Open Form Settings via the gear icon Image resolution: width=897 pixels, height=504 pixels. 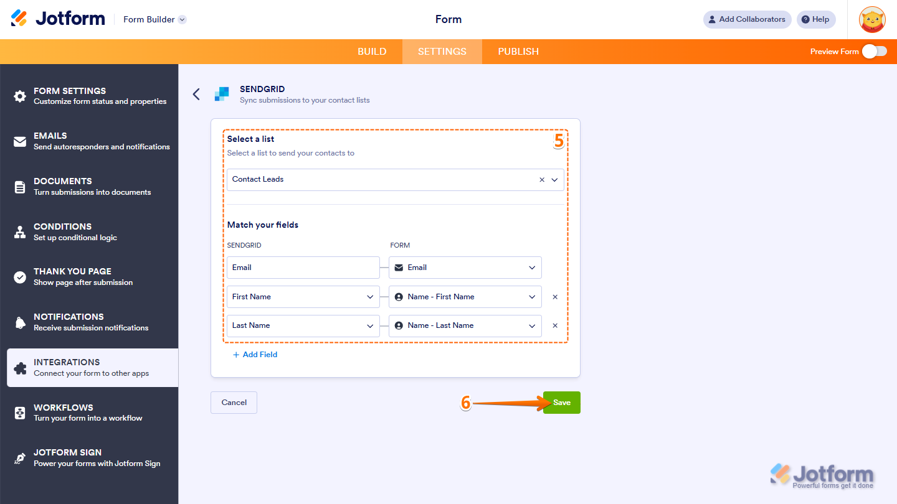point(19,95)
